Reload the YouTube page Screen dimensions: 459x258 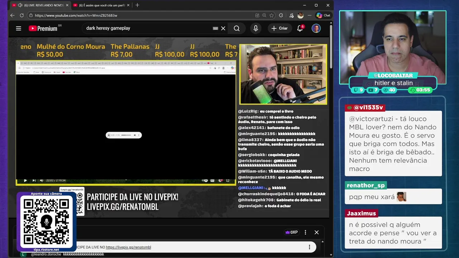(22, 15)
